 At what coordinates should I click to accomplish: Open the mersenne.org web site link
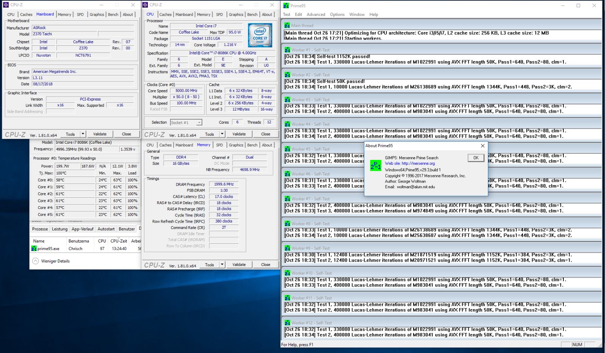point(410,163)
